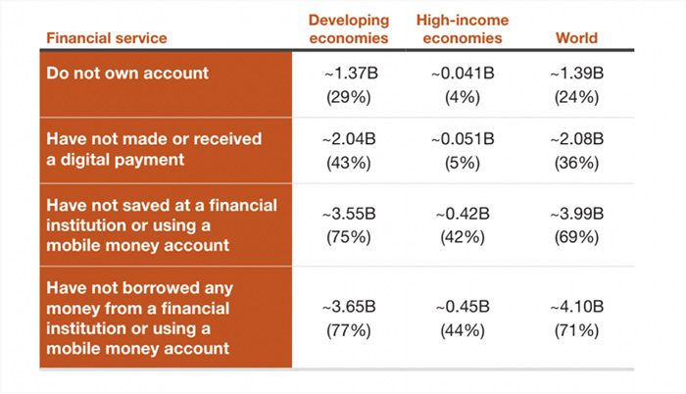
Task: Click the ~0.051B (5%) cell
Action: 463,151
